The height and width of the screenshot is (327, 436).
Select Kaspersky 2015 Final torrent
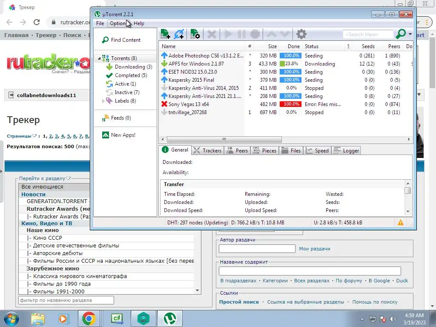coord(285,80)
